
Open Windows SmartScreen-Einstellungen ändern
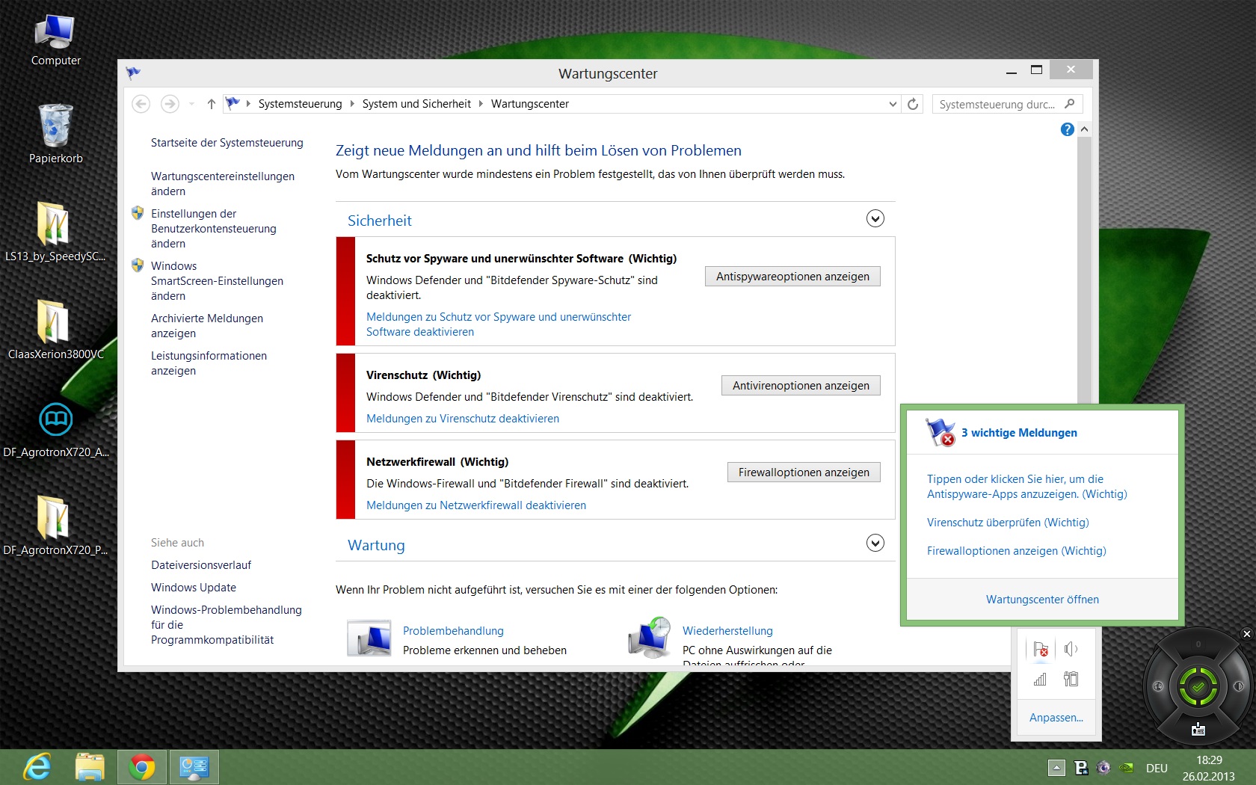point(217,281)
